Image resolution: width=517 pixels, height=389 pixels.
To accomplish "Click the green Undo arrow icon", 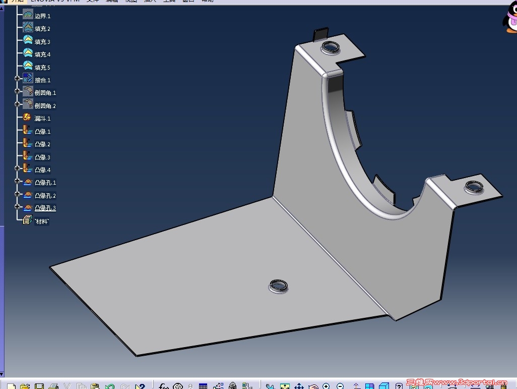I will coord(110,386).
